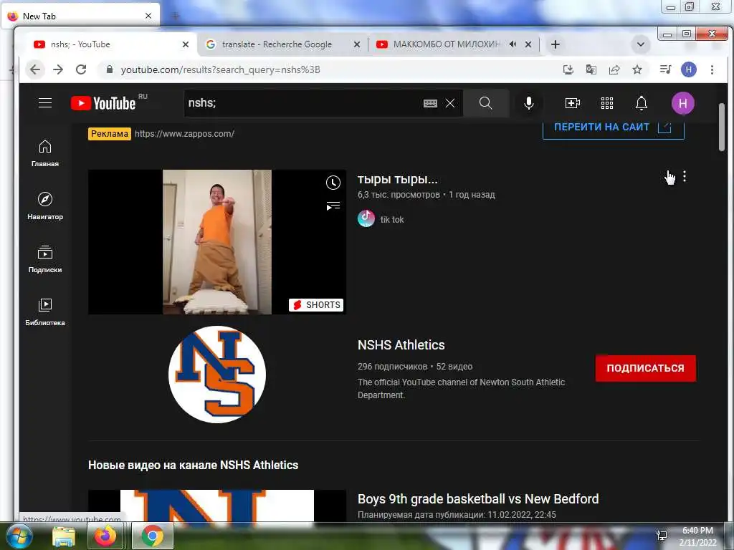Image resolution: width=734 pixels, height=550 pixels.
Task: Open Boys 9th grade basketball vs New Bedford
Action: pyautogui.click(x=478, y=498)
